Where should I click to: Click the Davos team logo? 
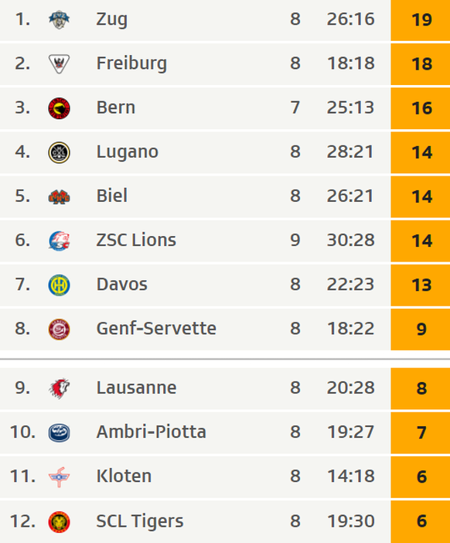[x=59, y=285]
